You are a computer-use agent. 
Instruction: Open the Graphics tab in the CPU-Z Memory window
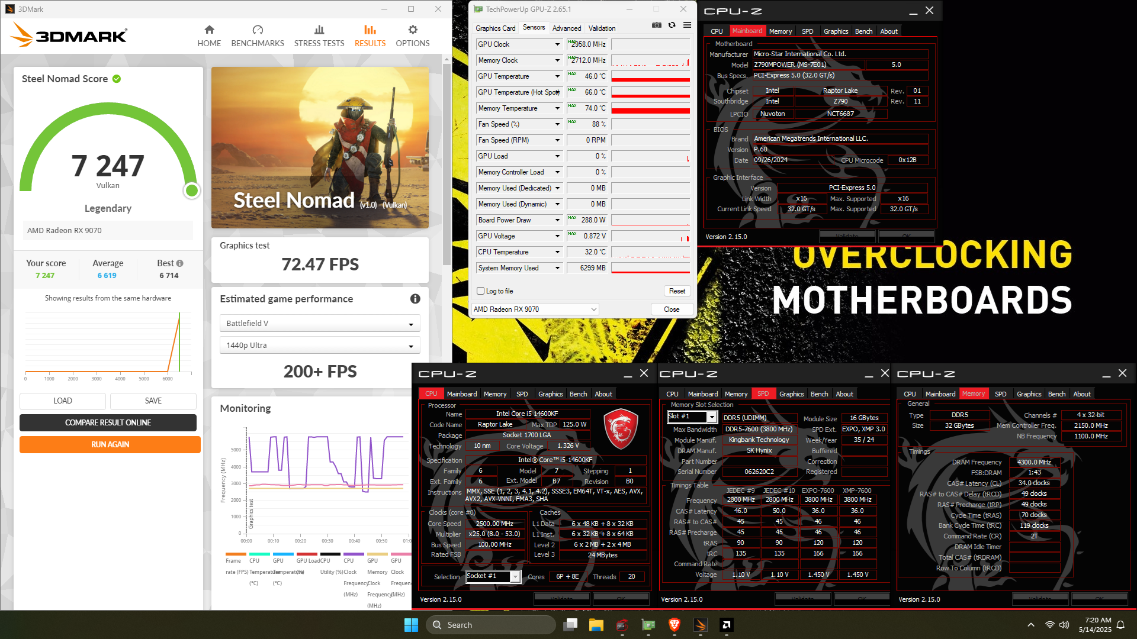tap(1029, 394)
